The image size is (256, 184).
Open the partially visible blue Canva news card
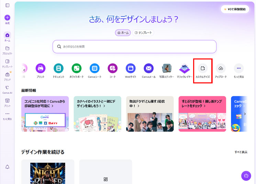239,114
